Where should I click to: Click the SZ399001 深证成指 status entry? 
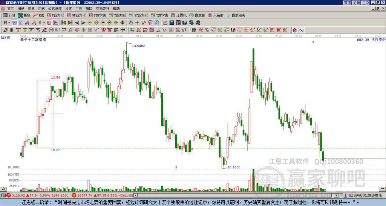(365, 195)
